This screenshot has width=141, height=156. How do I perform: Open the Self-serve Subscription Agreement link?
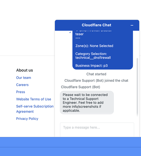click(35, 109)
